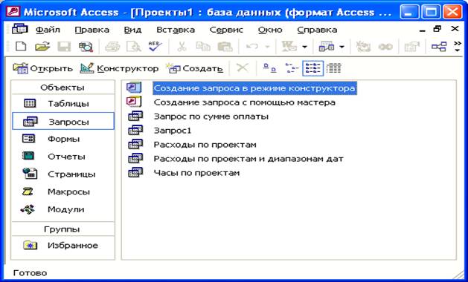Open the Правка menu

tap(92, 30)
